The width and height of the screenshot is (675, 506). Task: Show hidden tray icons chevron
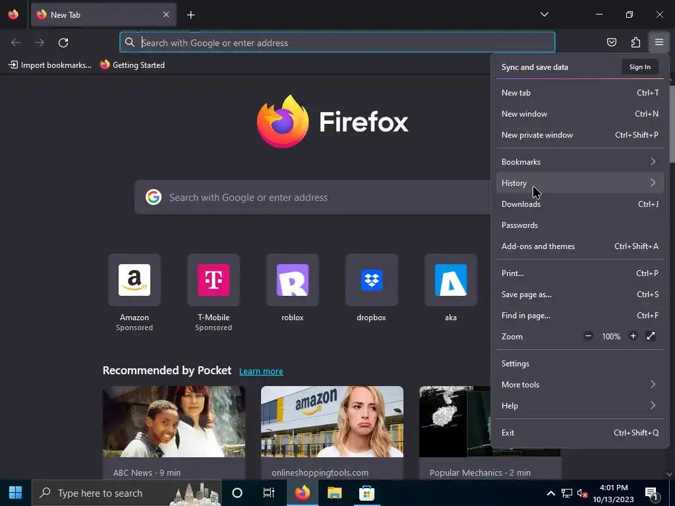click(x=550, y=493)
